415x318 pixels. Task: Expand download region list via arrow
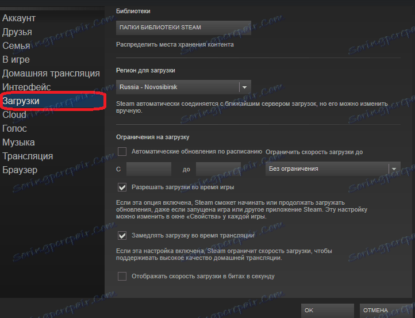pos(245,87)
